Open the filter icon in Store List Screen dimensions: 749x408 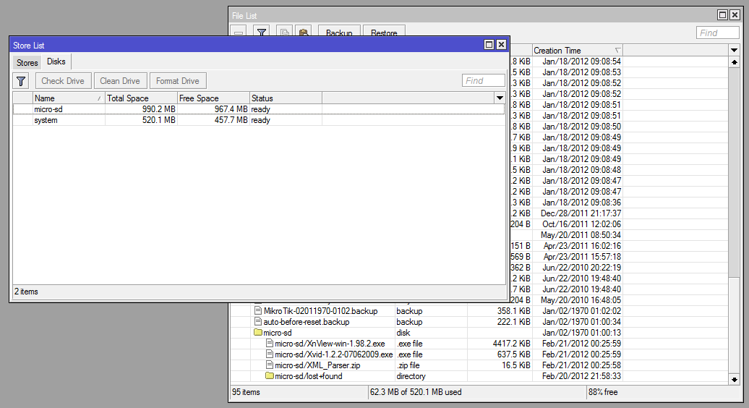click(x=21, y=81)
